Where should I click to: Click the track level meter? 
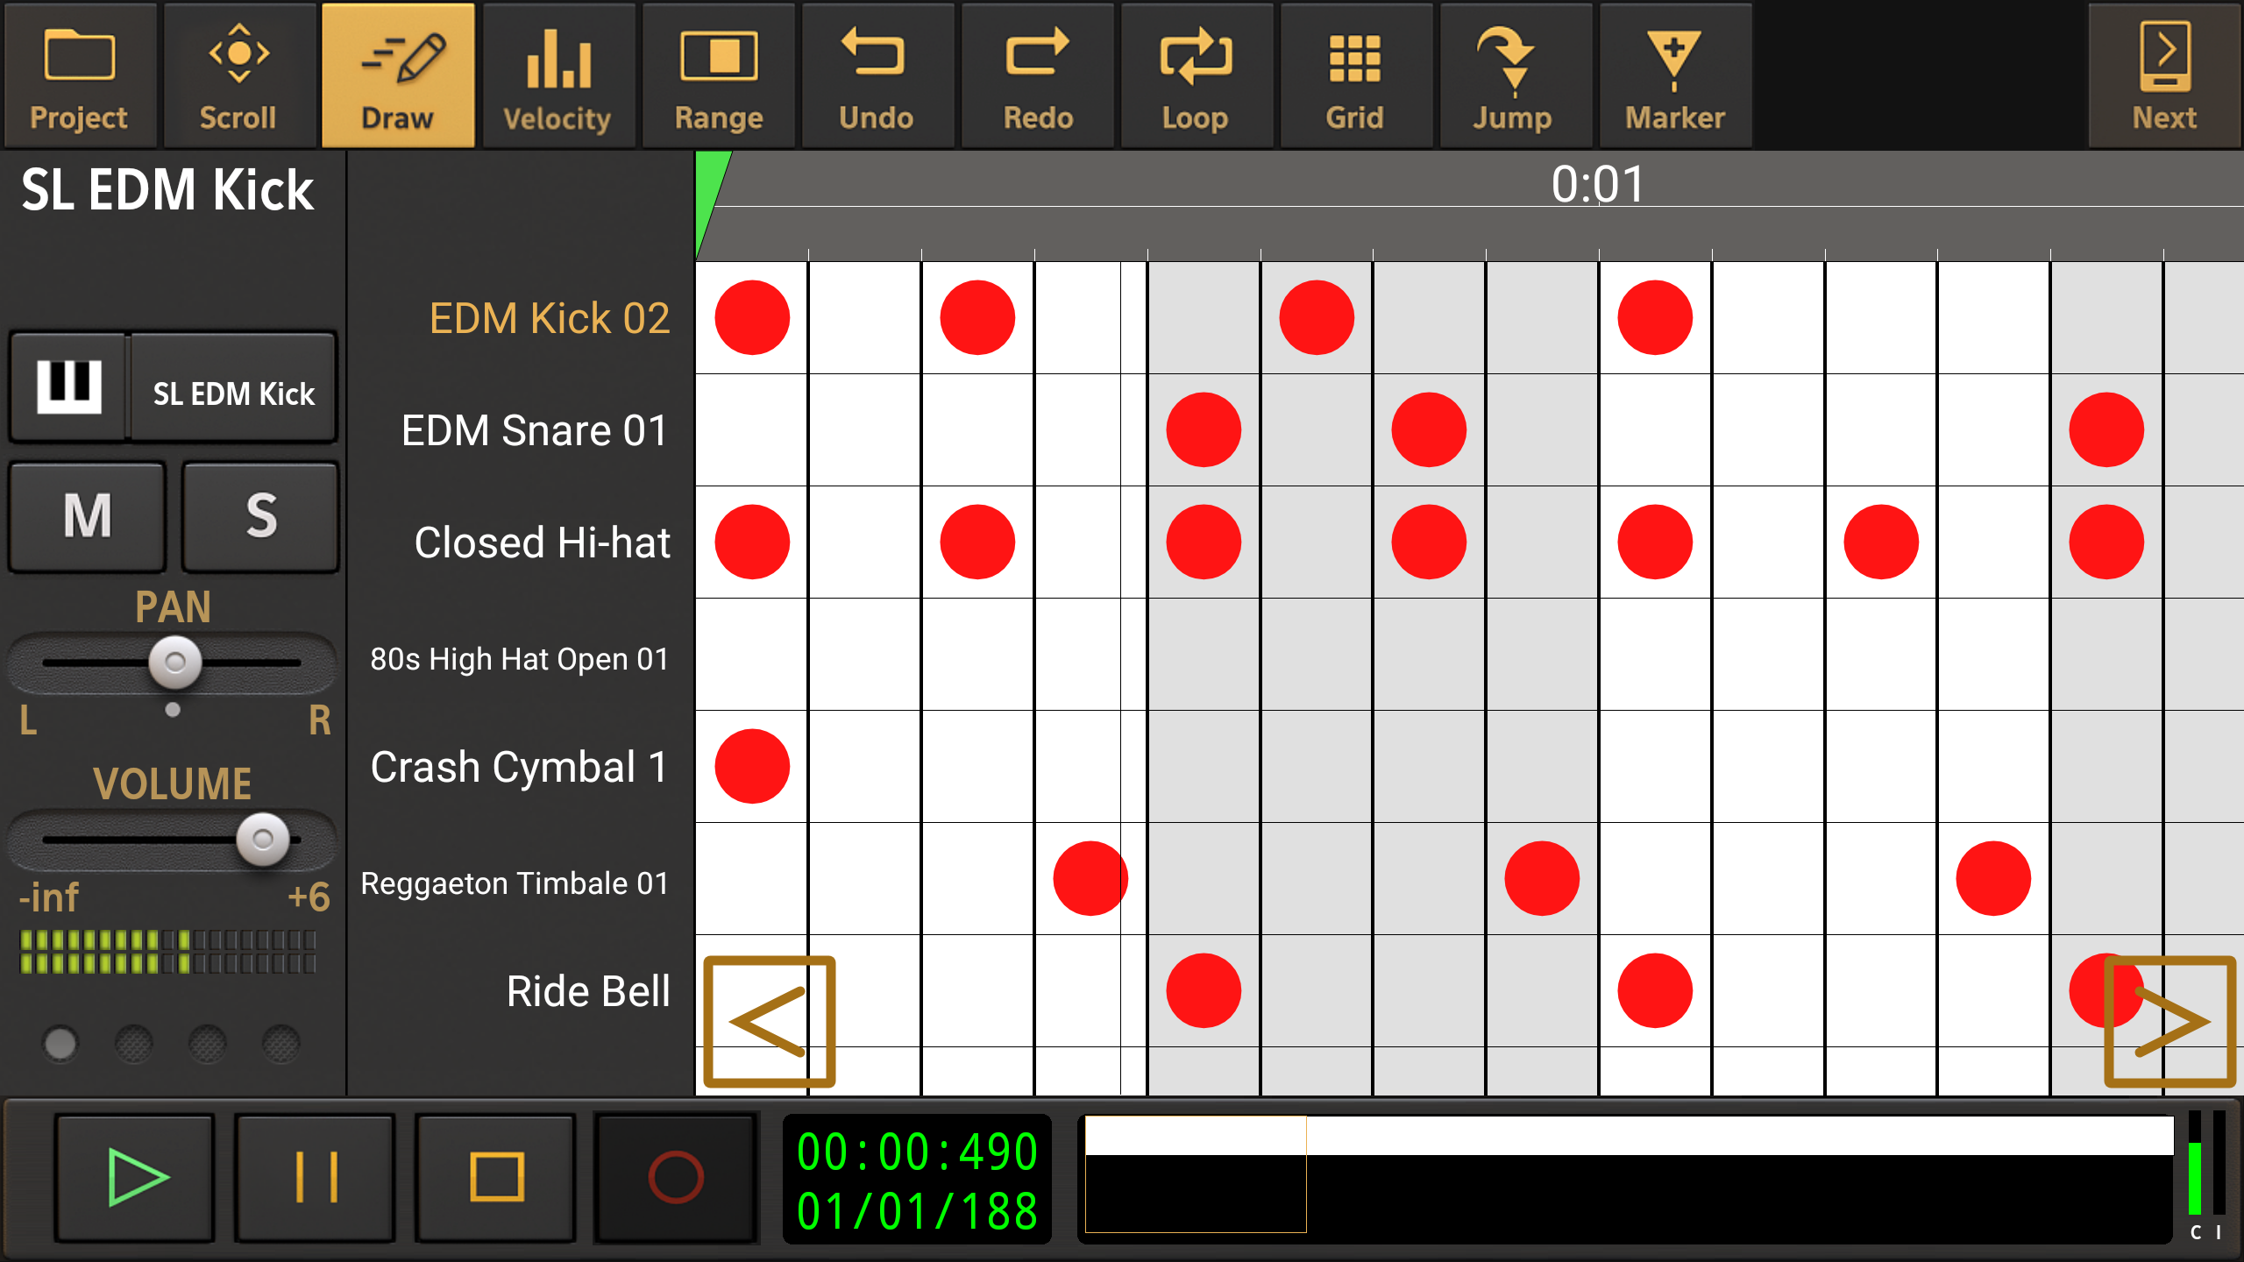click(167, 952)
